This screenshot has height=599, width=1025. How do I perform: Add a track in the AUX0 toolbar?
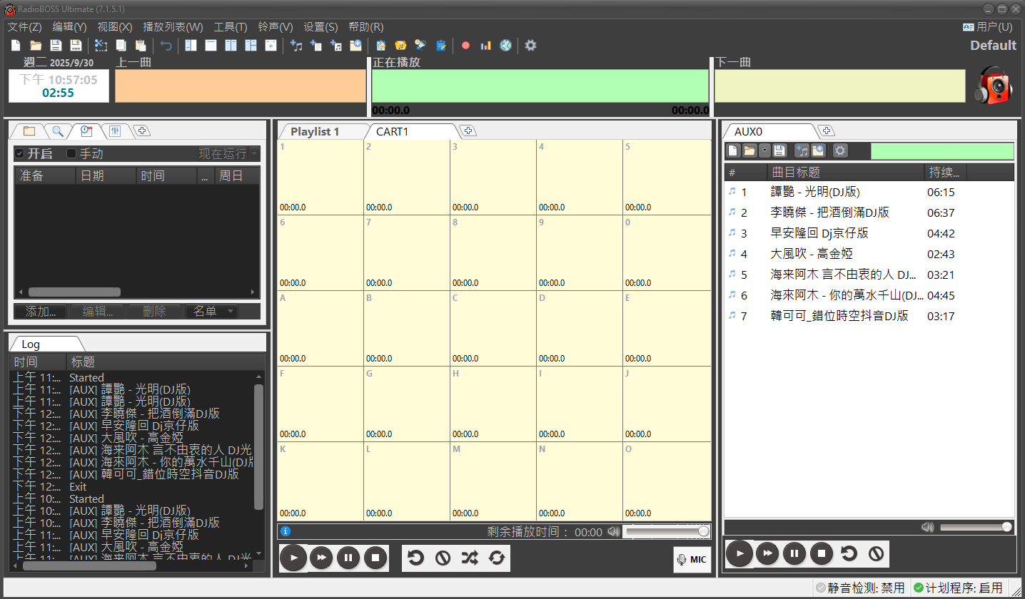(801, 150)
